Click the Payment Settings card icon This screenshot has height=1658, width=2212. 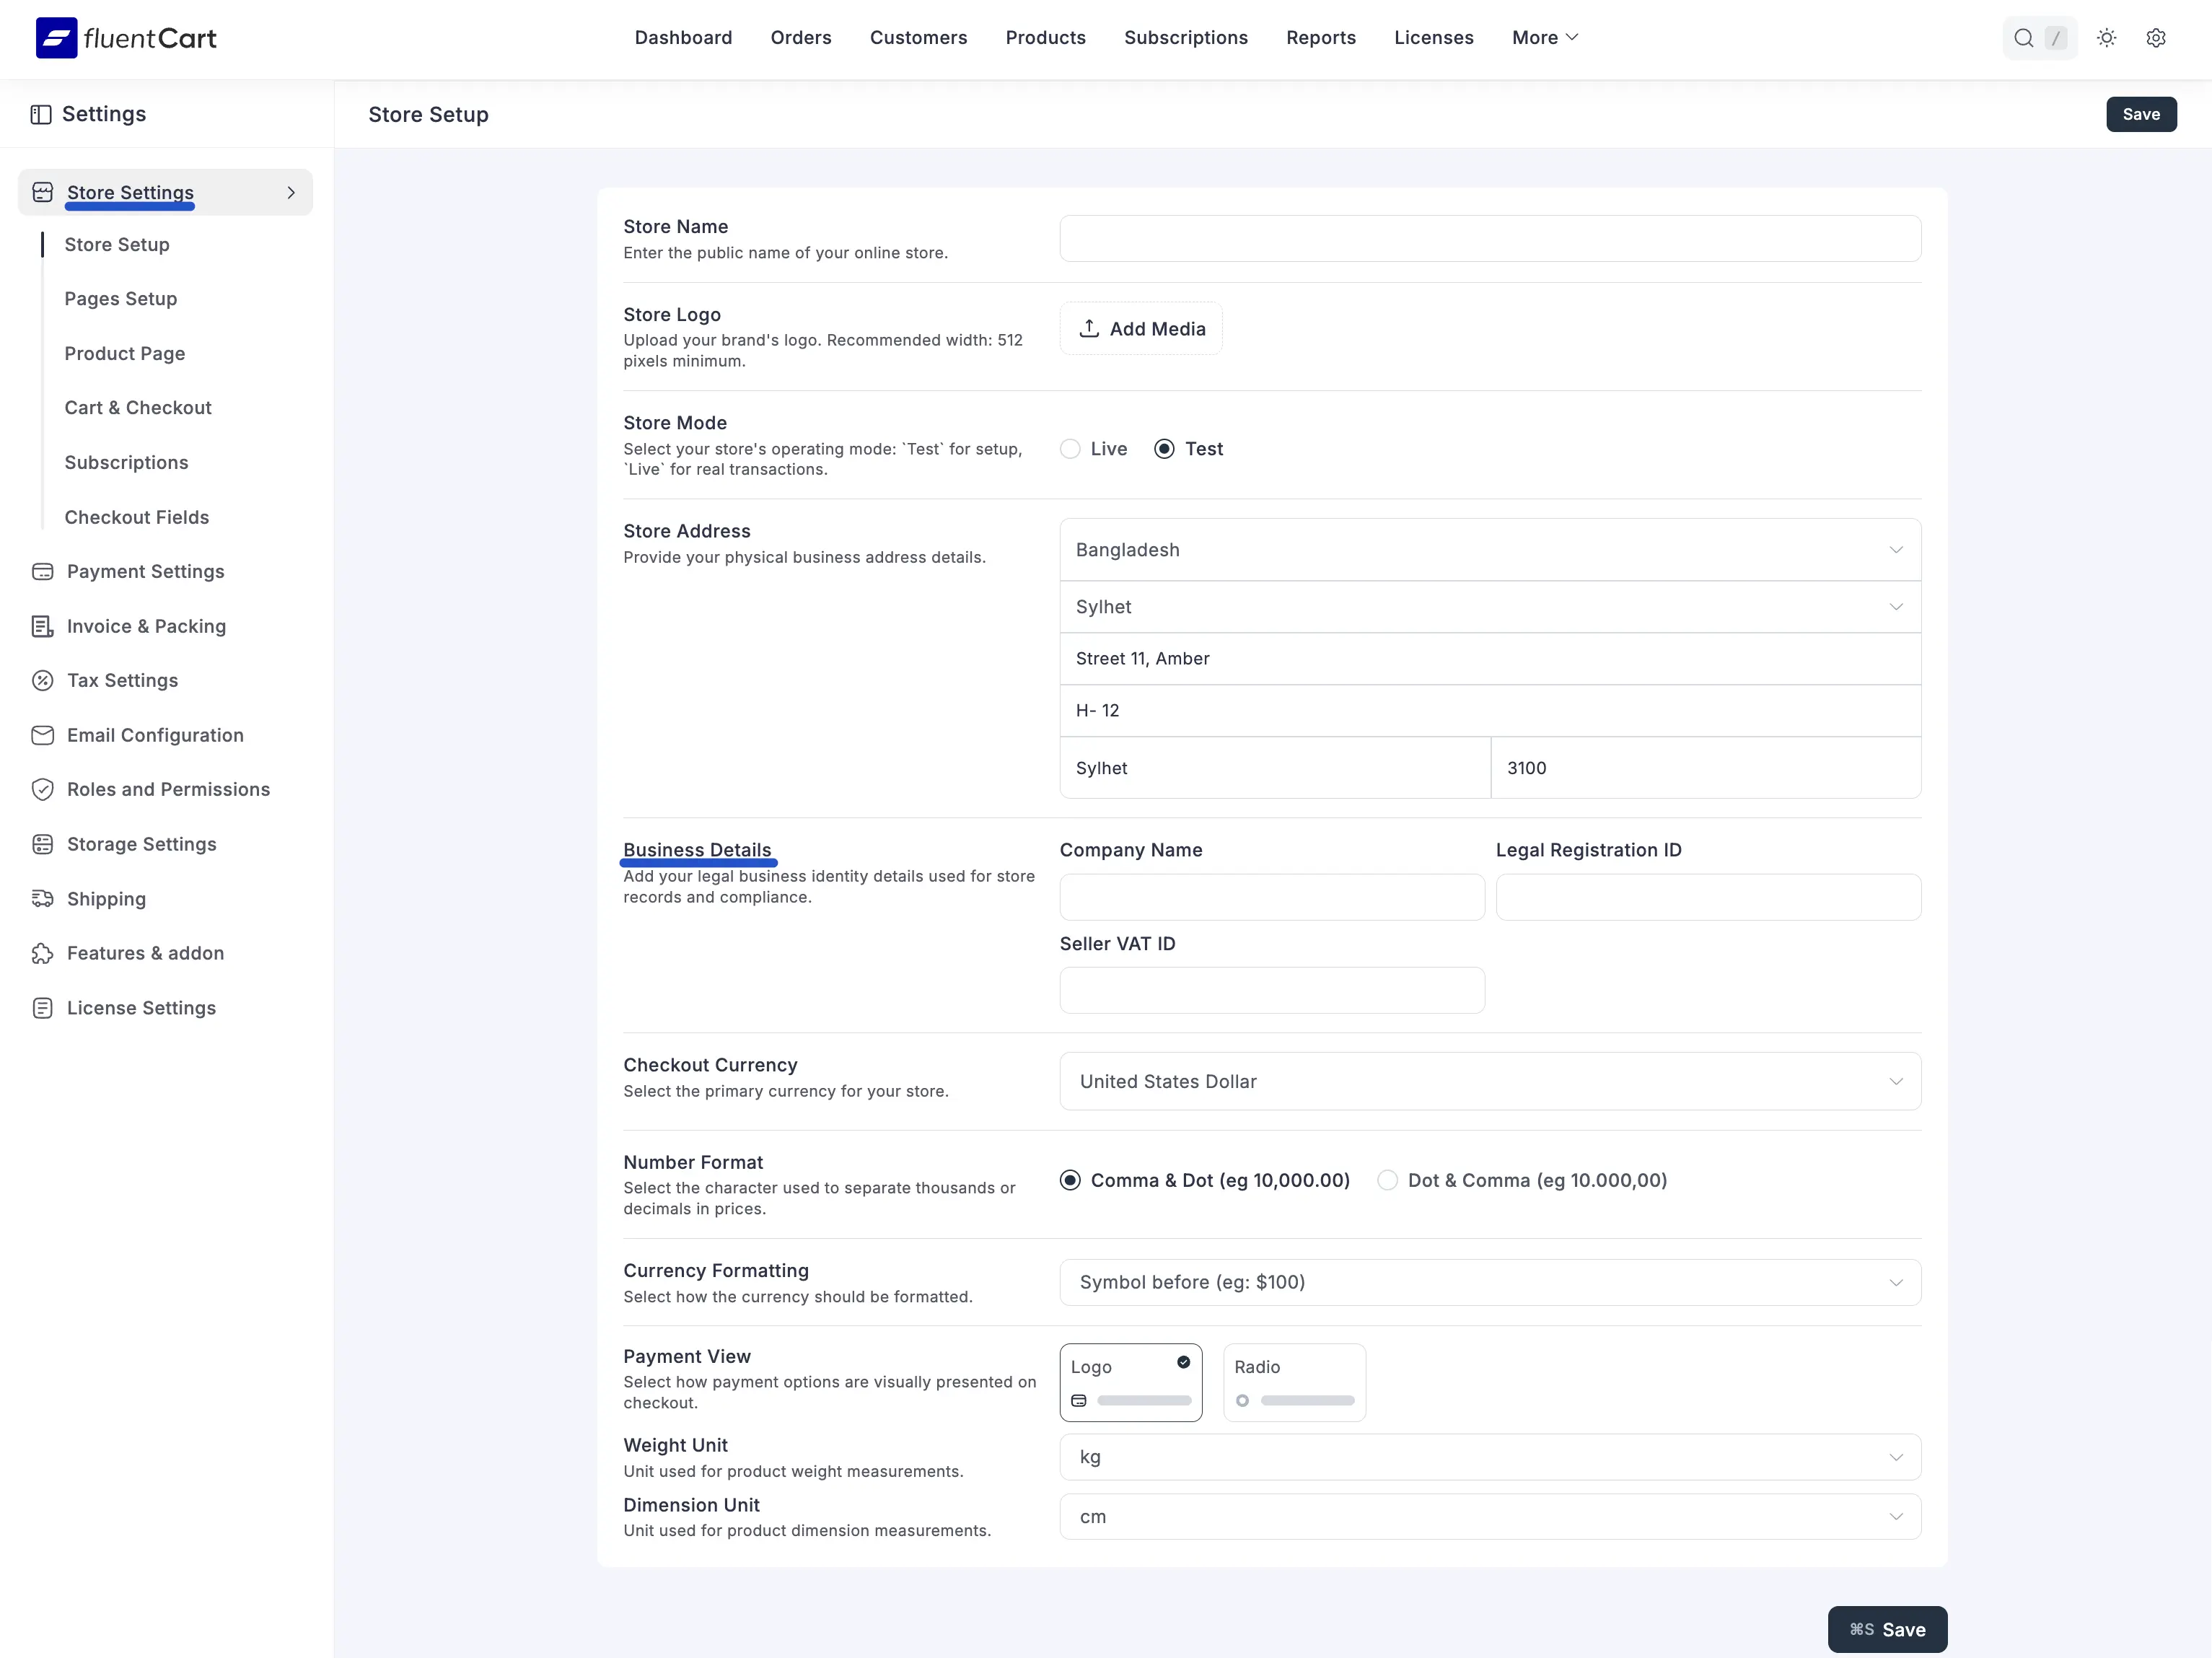(x=42, y=571)
